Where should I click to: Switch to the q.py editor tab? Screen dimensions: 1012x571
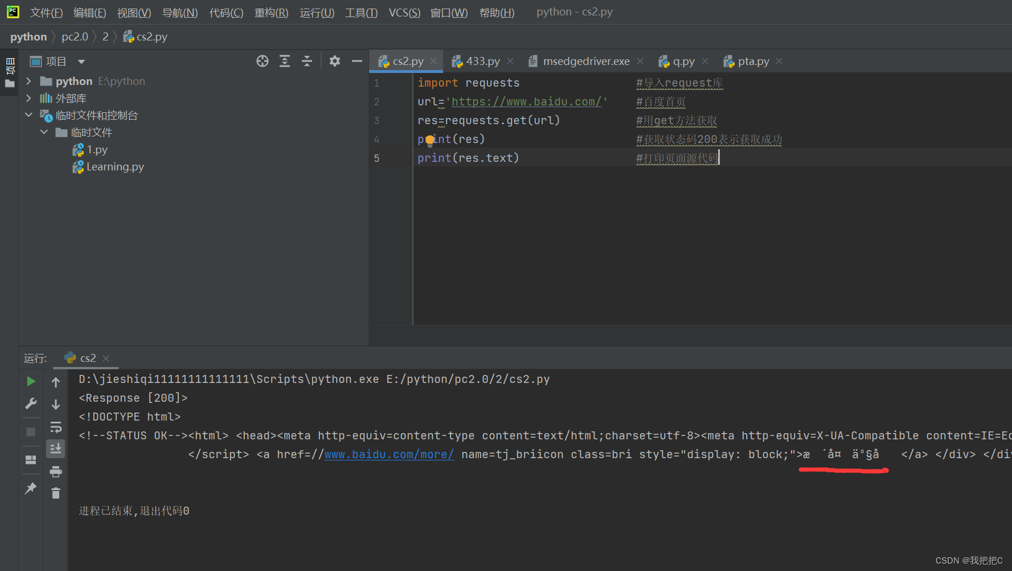683,61
